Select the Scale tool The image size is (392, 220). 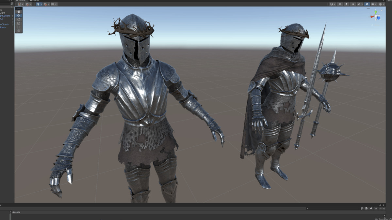[x=19, y=23]
